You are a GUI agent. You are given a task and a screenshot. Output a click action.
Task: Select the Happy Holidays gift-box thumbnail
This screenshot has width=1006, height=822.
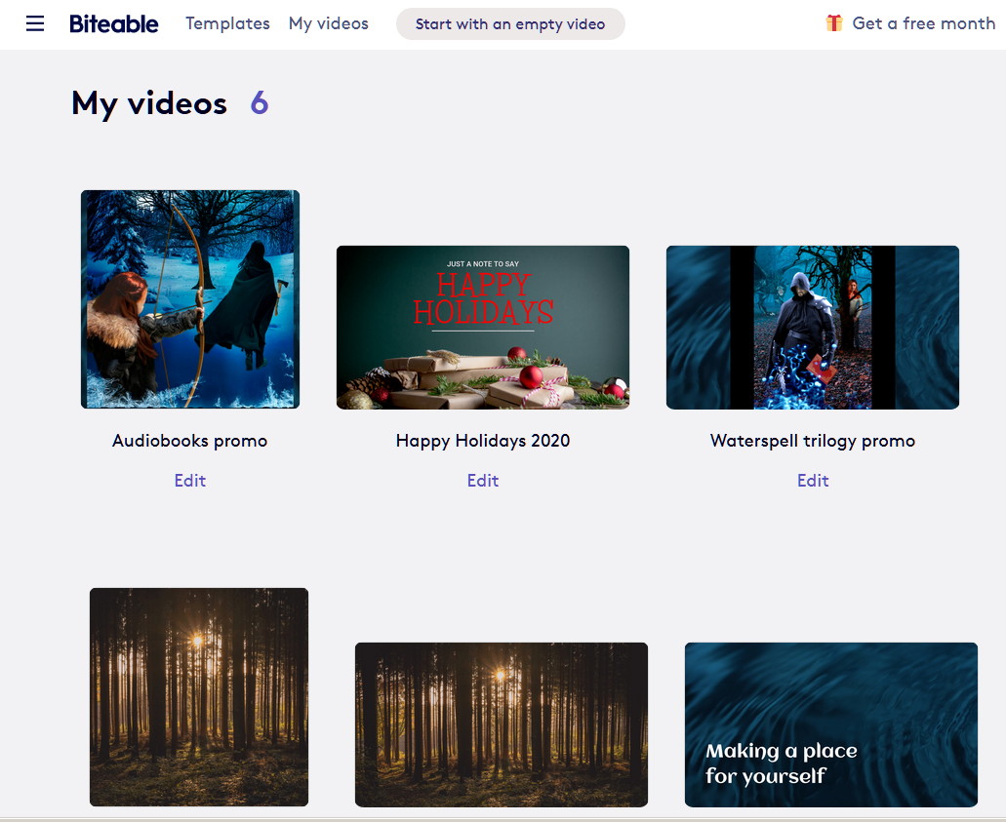[x=483, y=328]
